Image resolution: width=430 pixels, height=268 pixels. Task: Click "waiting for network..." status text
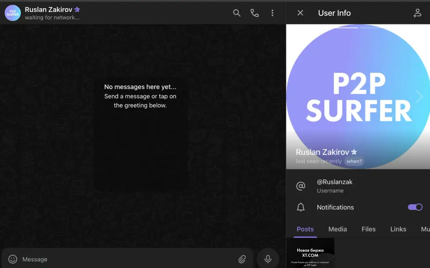pyautogui.click(x=52, y=18)
